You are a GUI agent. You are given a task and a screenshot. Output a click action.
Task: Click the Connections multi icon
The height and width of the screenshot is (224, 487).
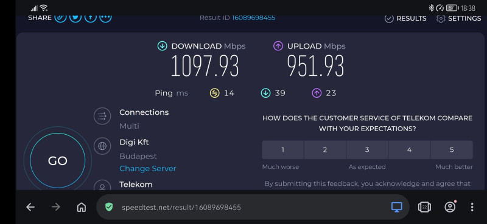point(102,116)
